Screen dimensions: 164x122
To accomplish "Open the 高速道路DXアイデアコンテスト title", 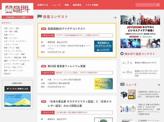I will point(66,29).
